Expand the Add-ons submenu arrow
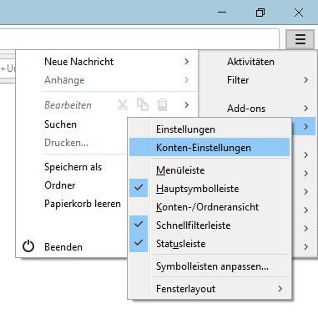 point(306,109)
